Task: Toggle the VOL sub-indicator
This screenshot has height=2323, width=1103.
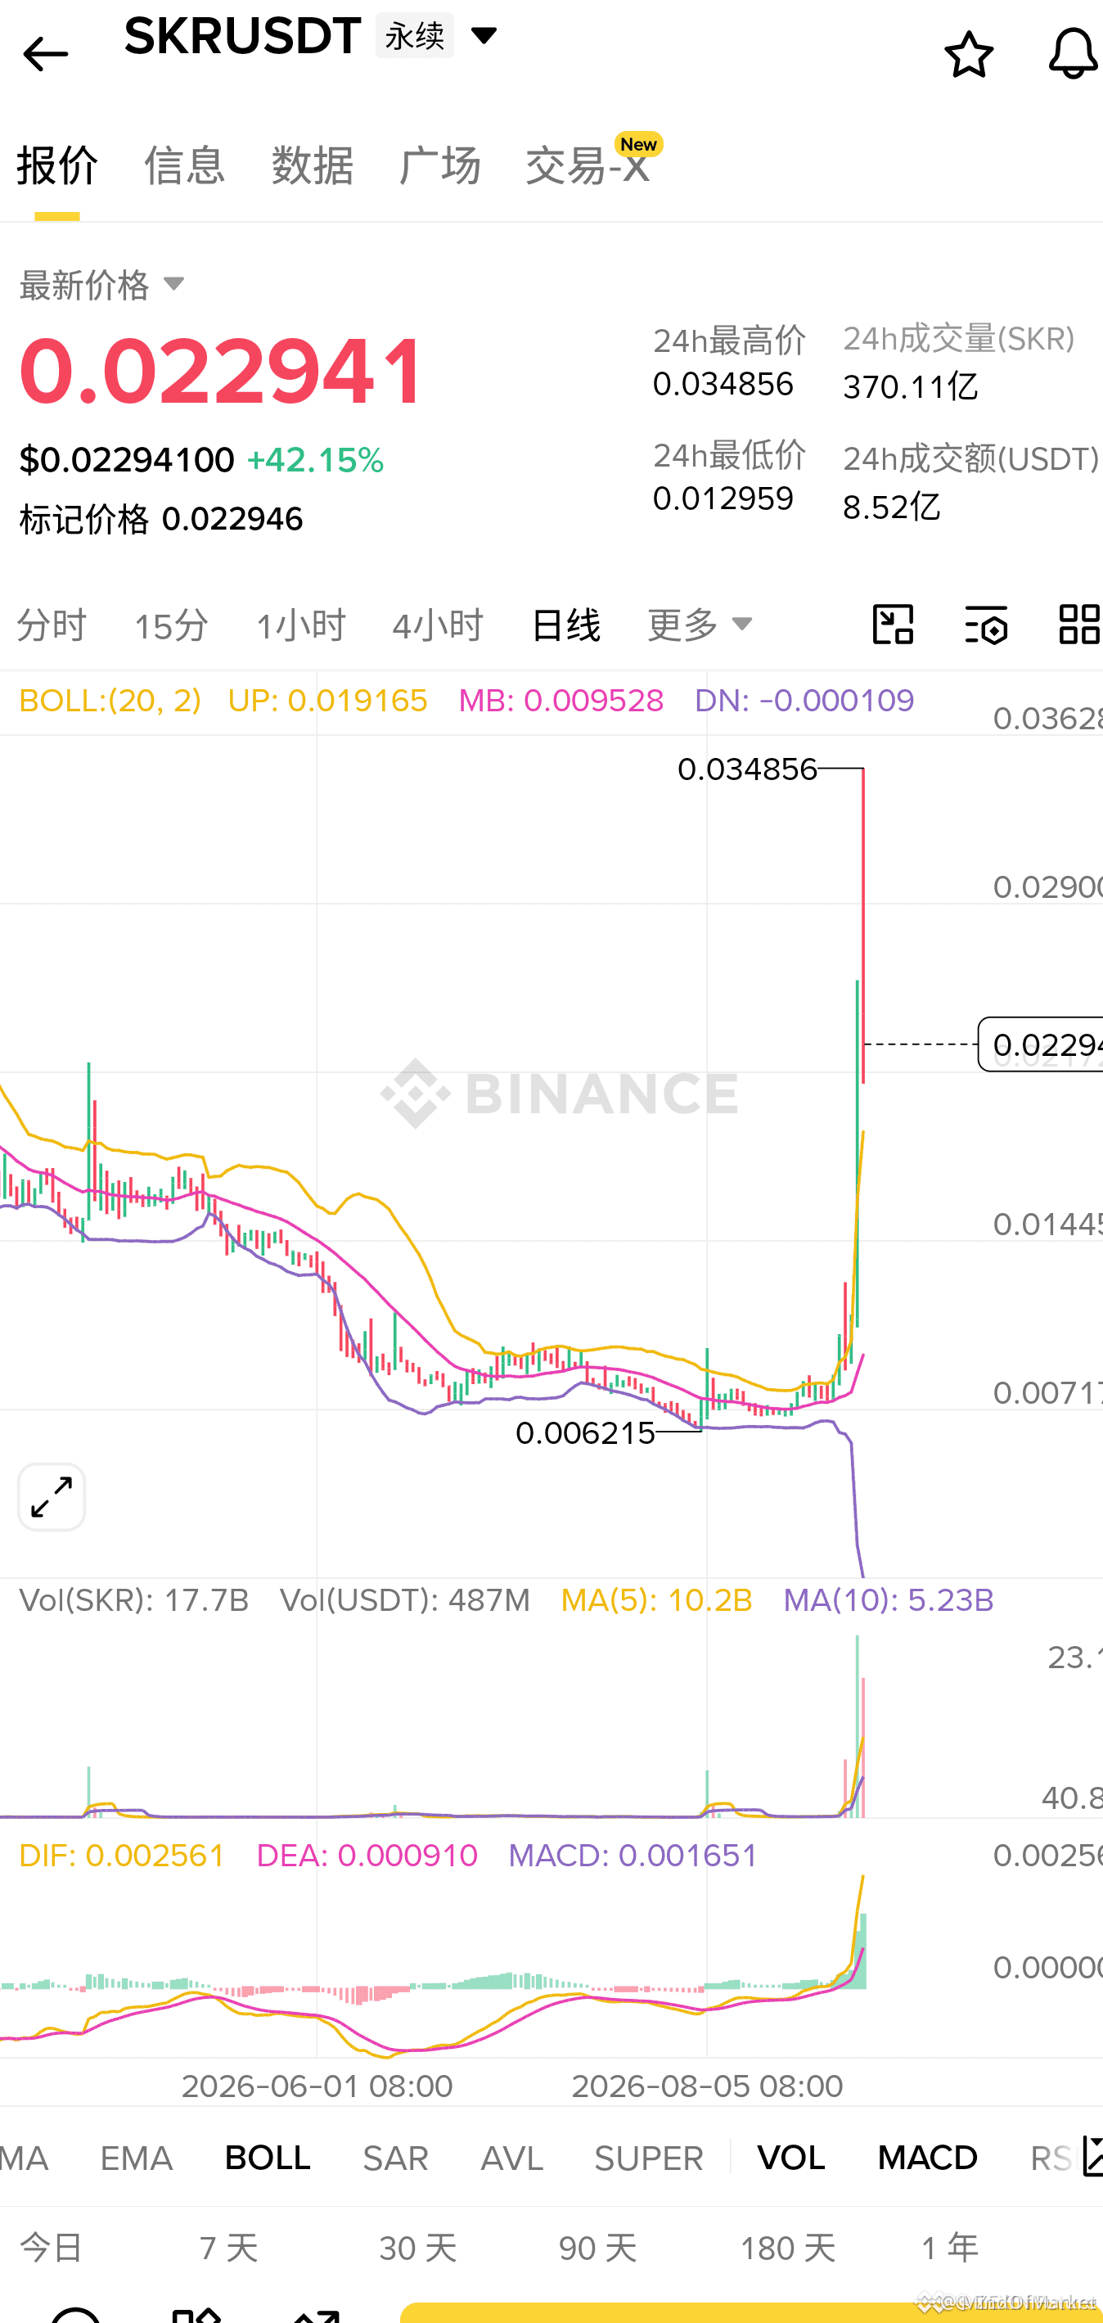Action: (791, 2158)
